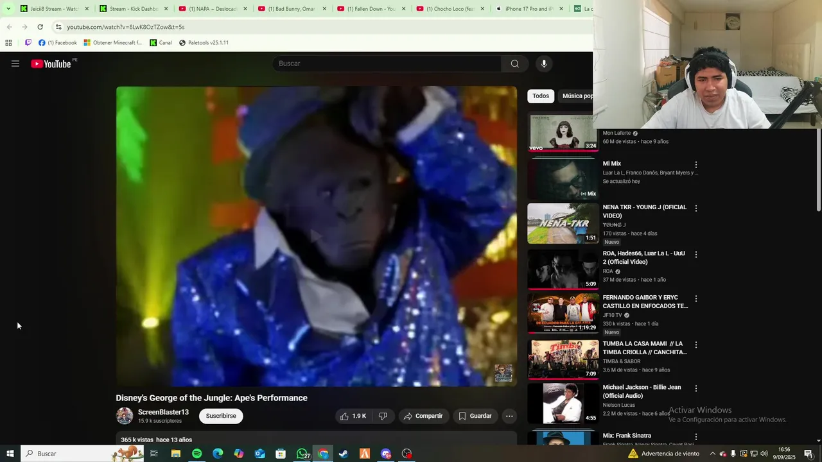Image resolution: width=822 pixels, height=462 pixels.
Task: Click the Windows taskbar Buscar search box
Action: pos(82,454)
